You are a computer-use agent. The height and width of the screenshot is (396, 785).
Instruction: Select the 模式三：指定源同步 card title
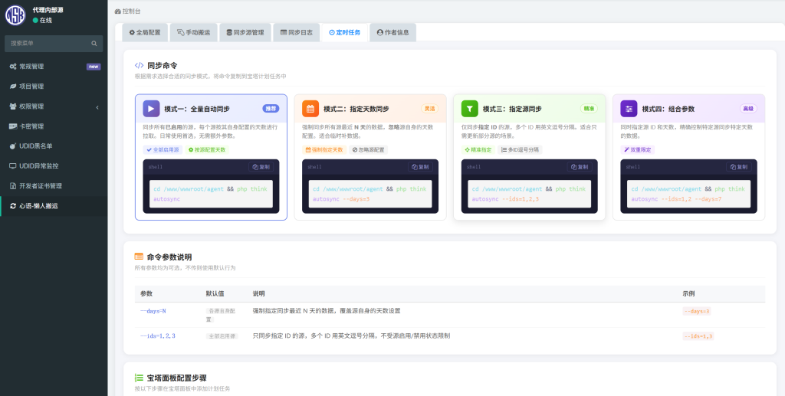[512, 109]
